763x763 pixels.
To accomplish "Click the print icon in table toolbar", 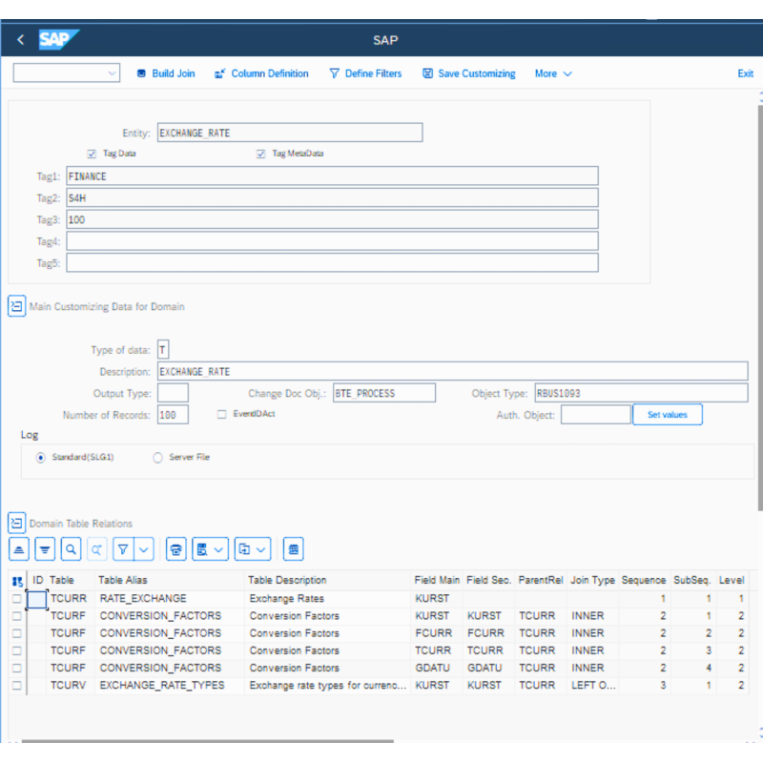I will [175, 549].
